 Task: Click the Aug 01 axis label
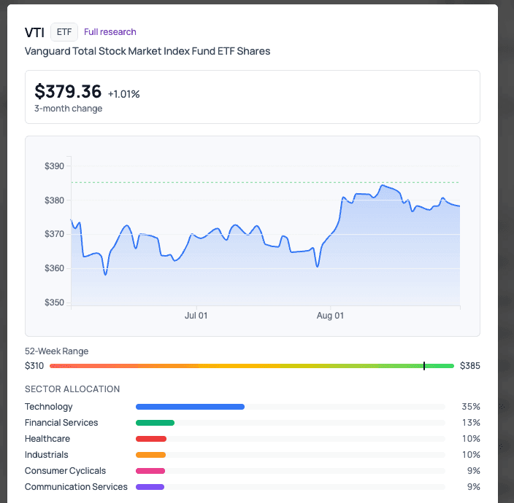click(x=330, y=316)
